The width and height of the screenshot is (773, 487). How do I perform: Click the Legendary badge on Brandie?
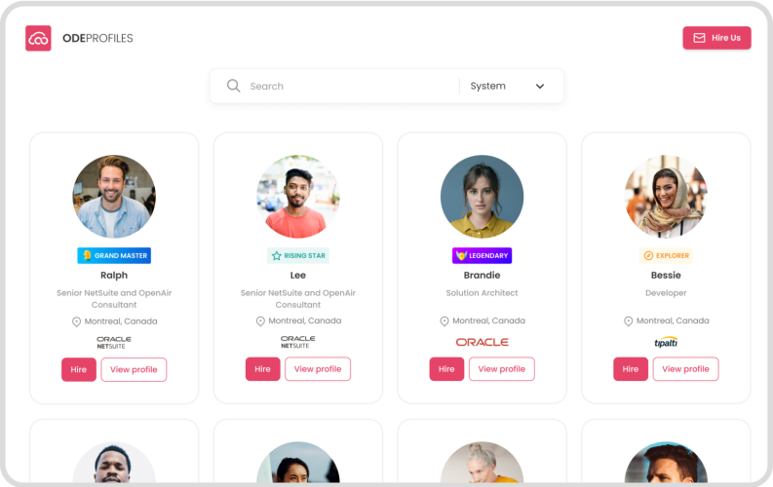482,255
